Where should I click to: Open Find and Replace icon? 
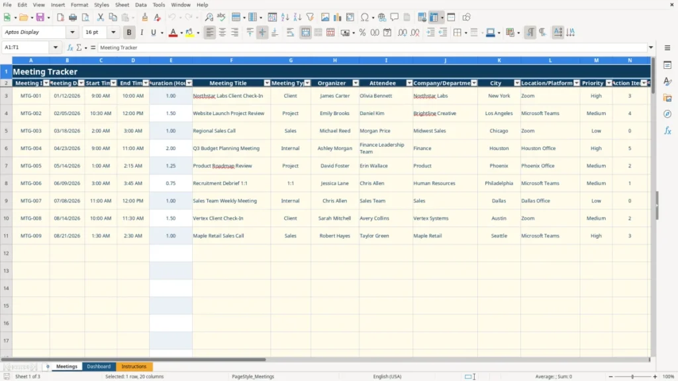[209, 17]
